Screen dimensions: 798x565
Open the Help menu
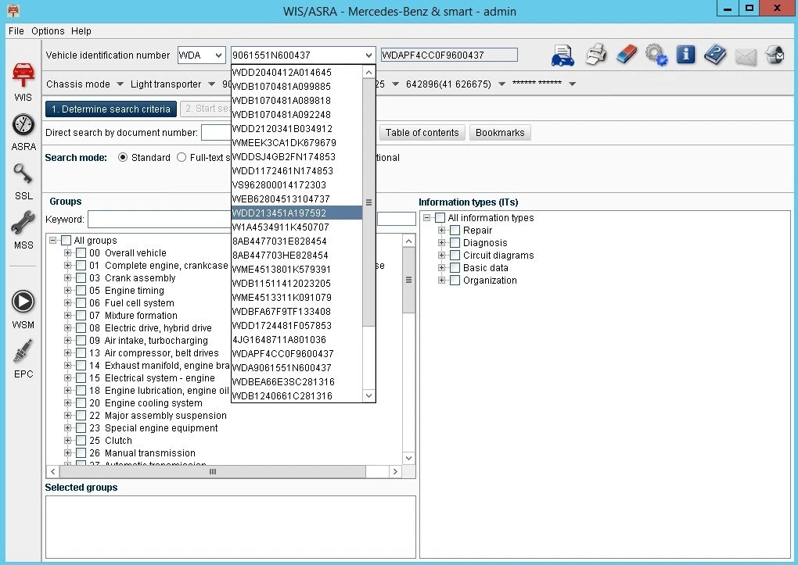81,31
